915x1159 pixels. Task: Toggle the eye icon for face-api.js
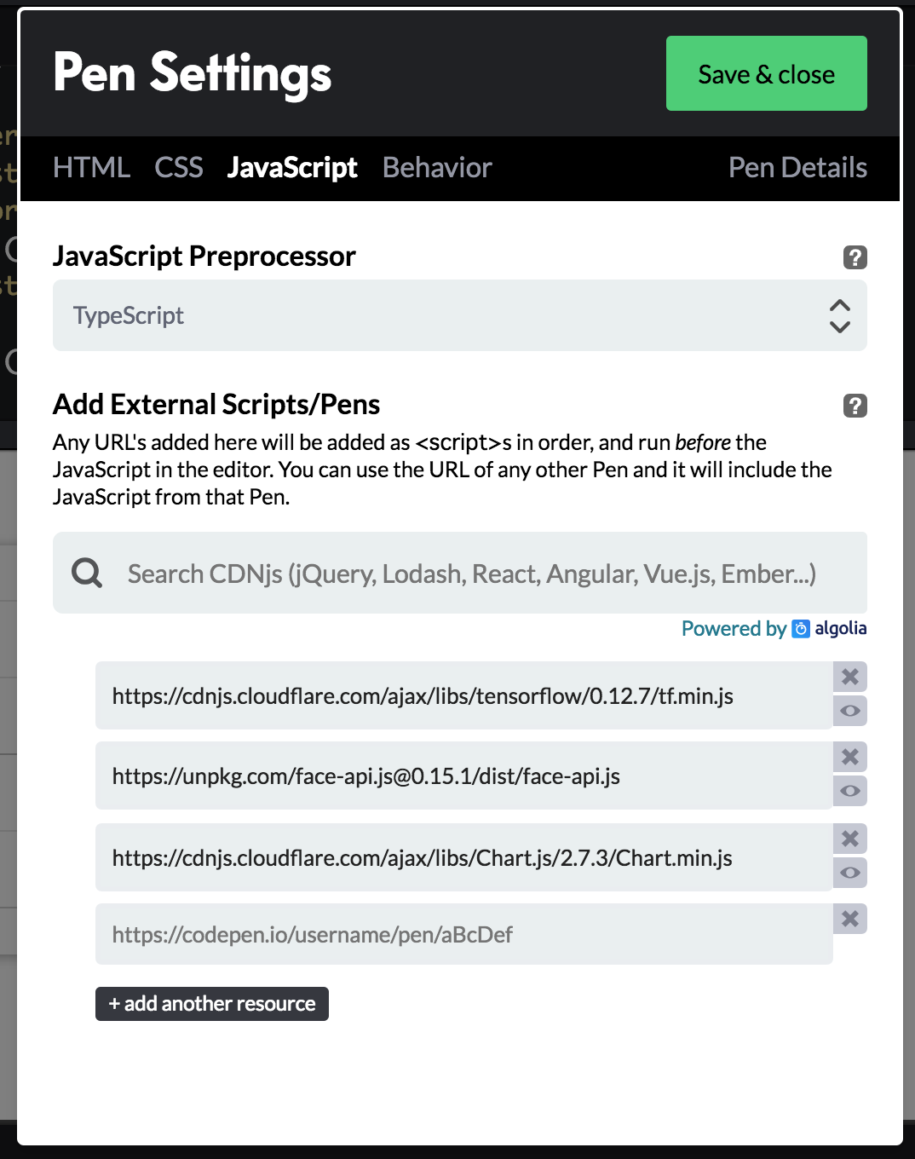[849, 791]
